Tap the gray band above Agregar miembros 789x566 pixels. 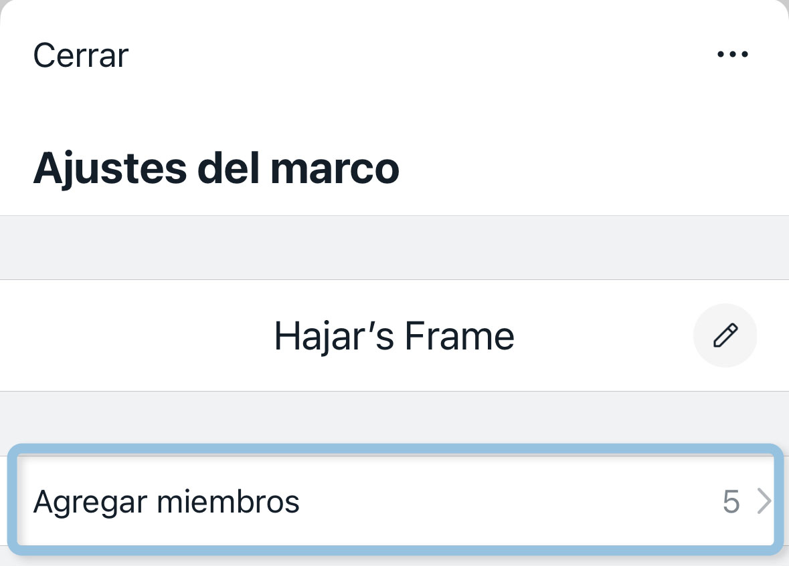tap(395, 418)
